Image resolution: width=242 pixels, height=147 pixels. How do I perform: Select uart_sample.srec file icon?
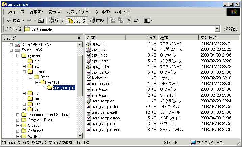[89, 130]
